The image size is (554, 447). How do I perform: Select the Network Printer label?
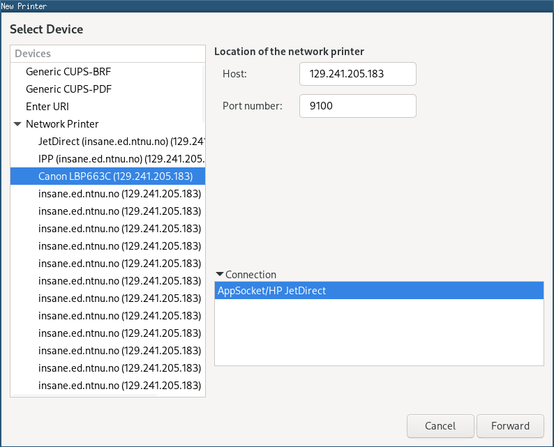click(62, 124)
